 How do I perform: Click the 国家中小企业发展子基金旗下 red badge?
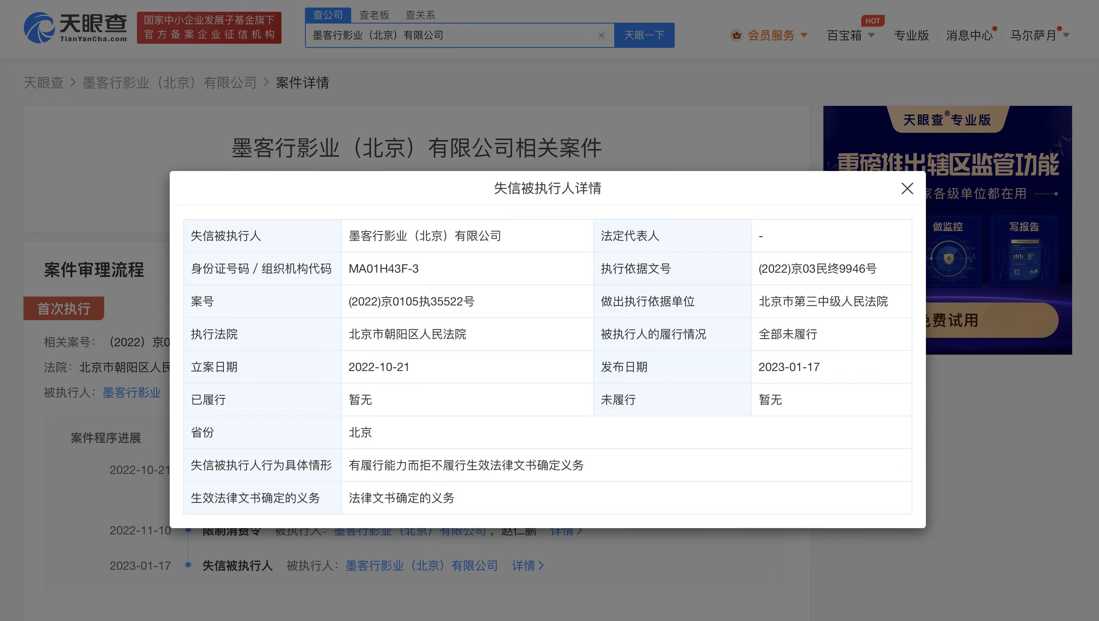coord(209,28)
